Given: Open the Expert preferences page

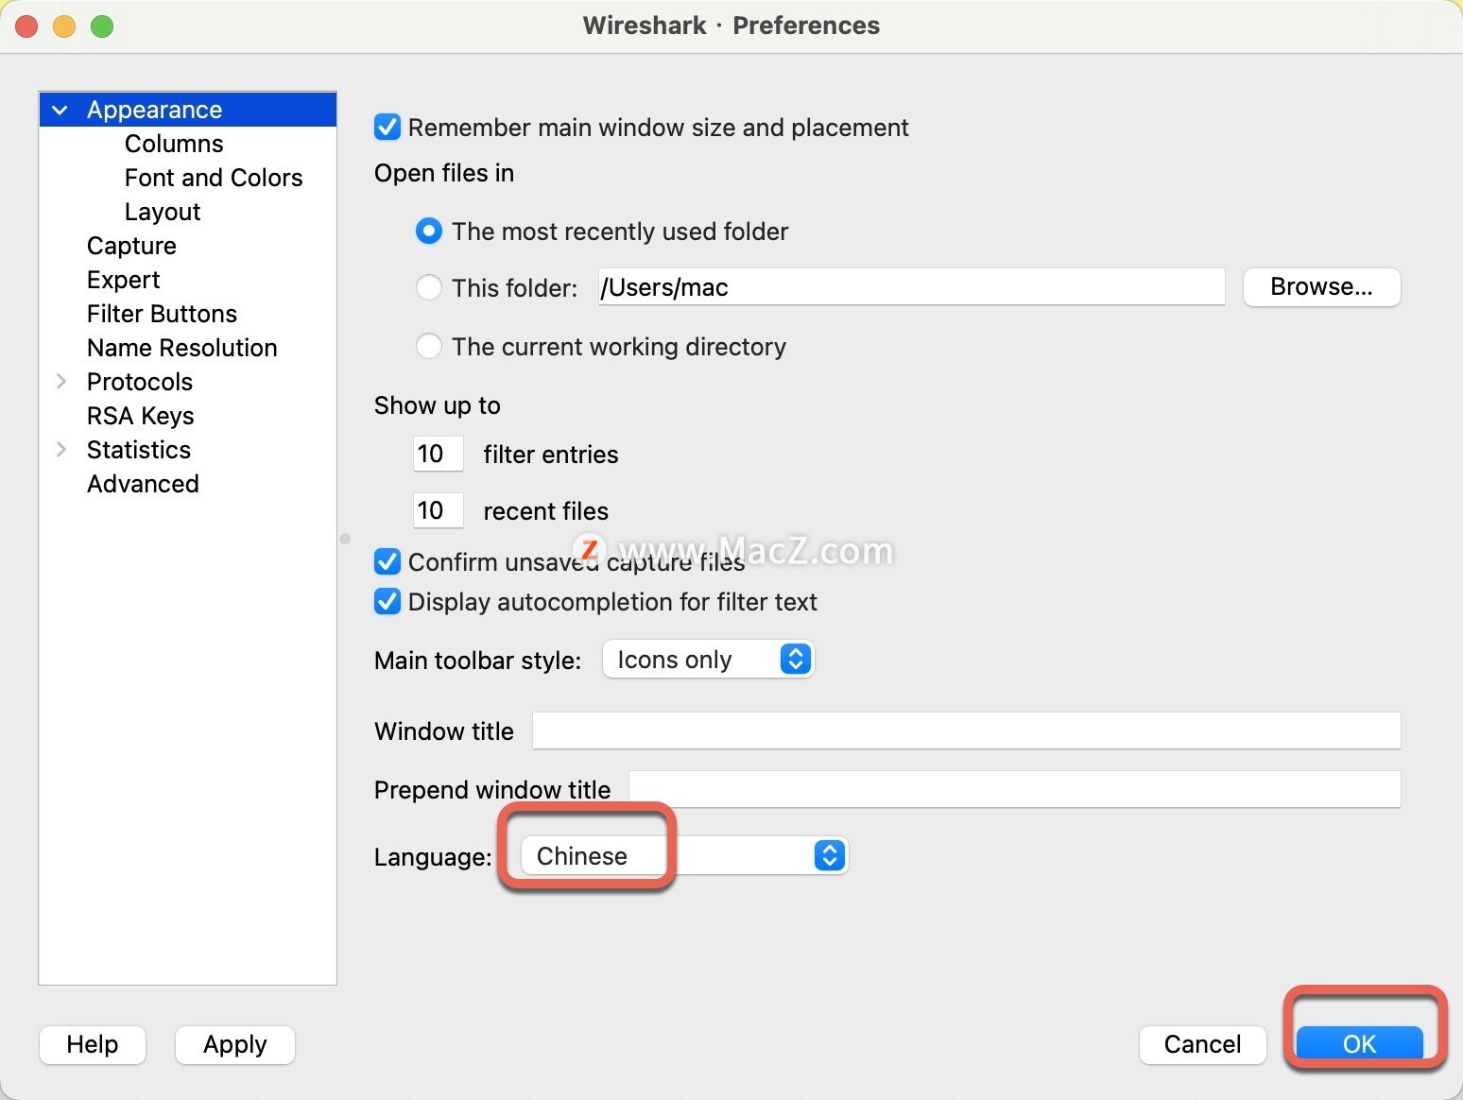Looking at the screenshot, I should (x=123, y=280).
